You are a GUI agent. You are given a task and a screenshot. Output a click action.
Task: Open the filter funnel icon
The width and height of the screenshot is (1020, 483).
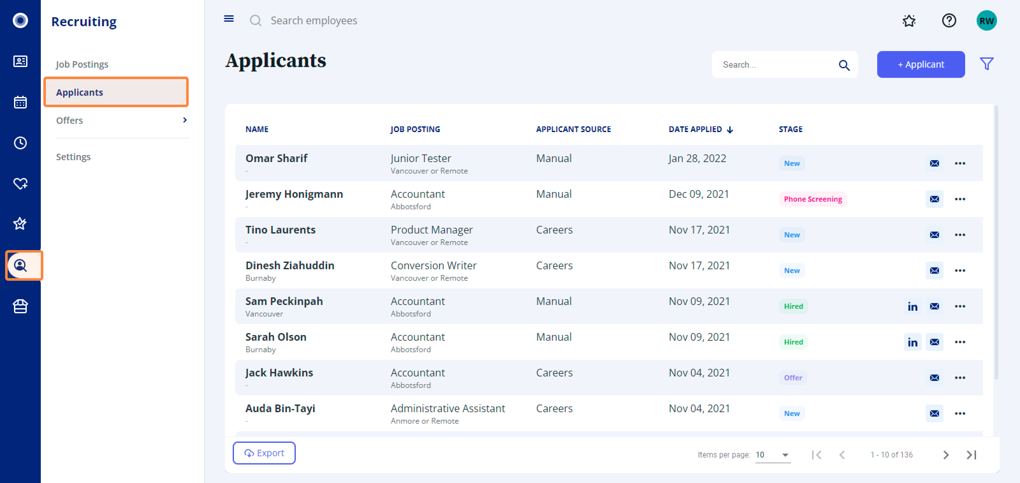[986, 64]
